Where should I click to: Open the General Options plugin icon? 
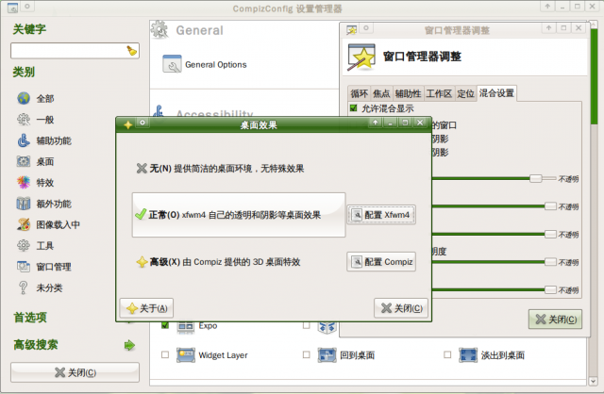tap(172, 64)
